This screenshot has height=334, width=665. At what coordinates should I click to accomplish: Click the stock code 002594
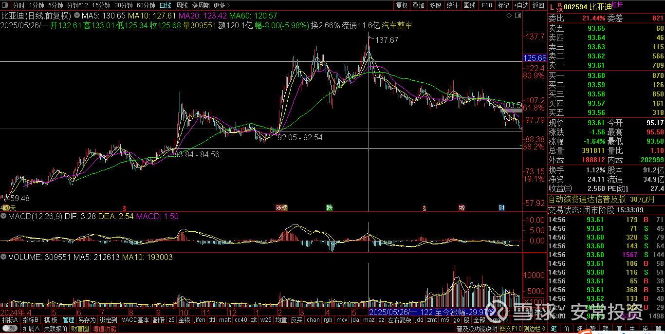(575, 7)
